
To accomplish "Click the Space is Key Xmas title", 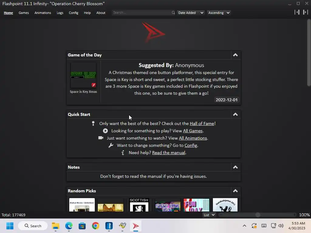I will 83,92.
